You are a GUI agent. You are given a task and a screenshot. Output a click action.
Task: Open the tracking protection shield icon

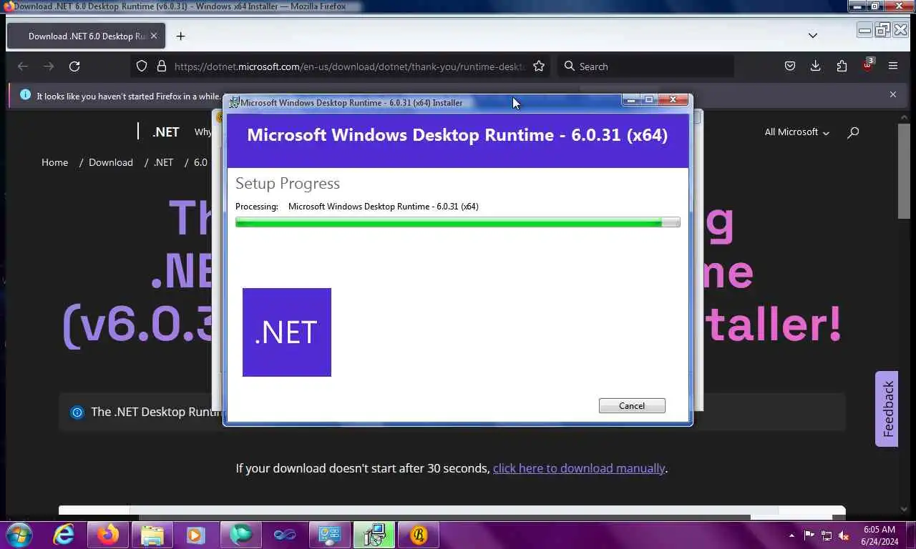coord(142,66)
